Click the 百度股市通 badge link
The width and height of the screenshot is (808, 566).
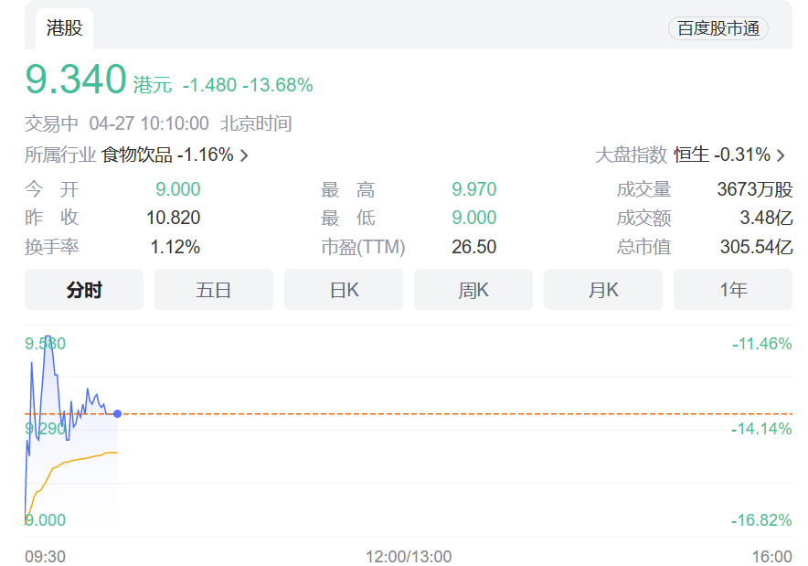point(718,28)
